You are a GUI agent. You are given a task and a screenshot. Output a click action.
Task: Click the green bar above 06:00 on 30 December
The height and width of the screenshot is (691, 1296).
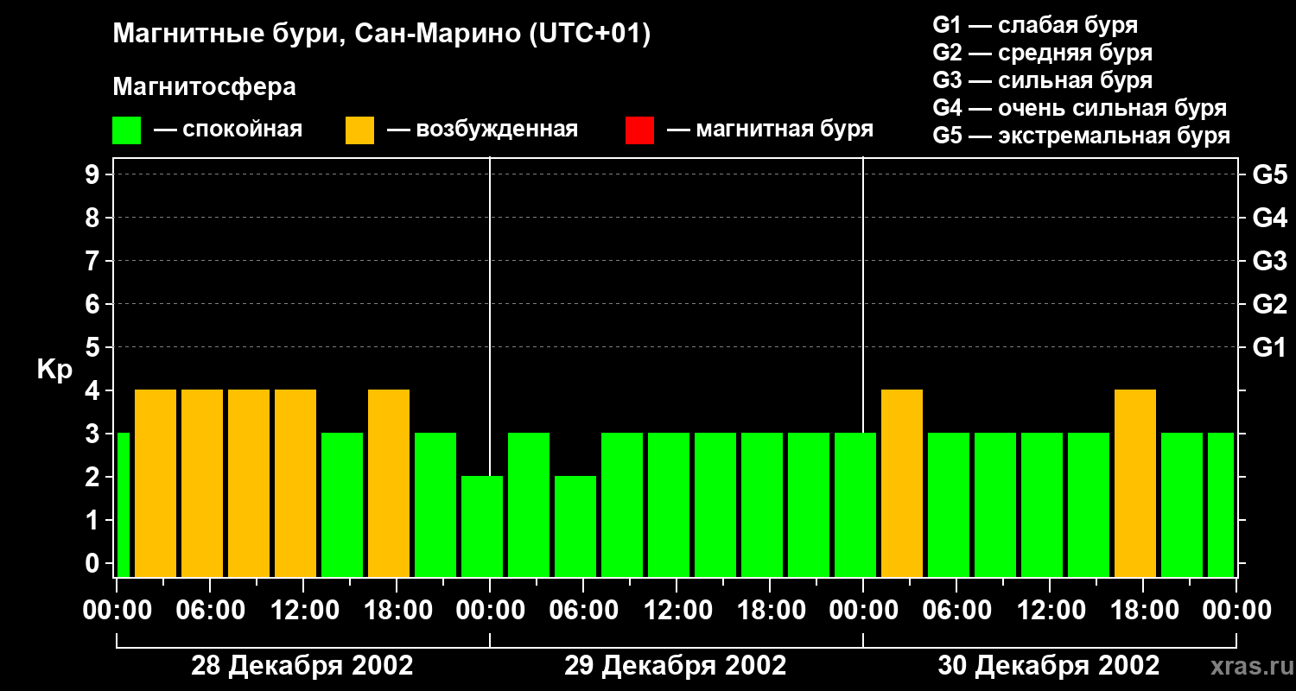(x=949, y=504)
